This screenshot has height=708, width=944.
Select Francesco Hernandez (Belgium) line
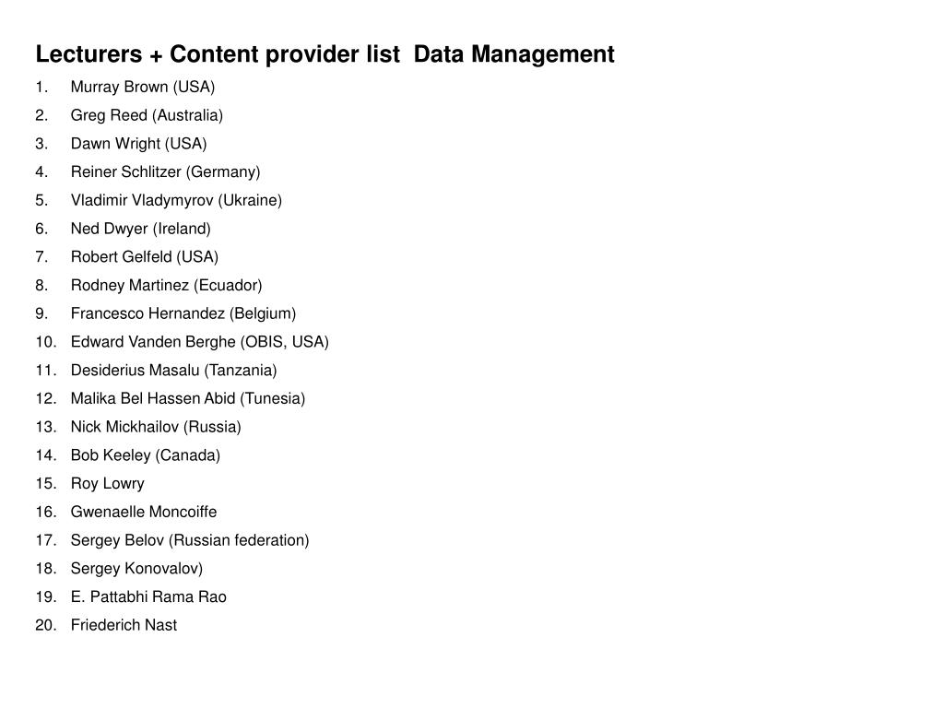[x=183, y=313]
